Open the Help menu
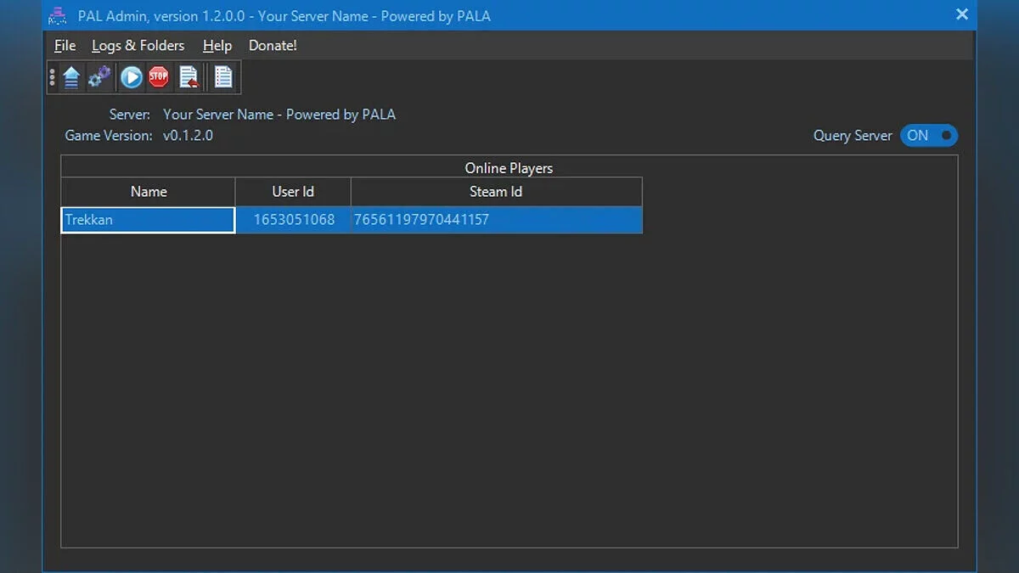Image resolution: width=1019 pixels, height=573 pixels. (217, 46)
